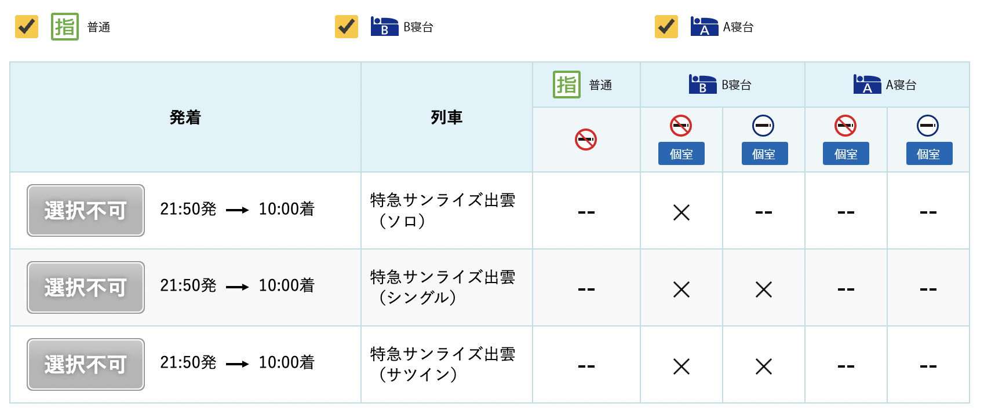Uncheck the 普通 reserved seat checkbox
984x418 pixels.
(27, 27)
